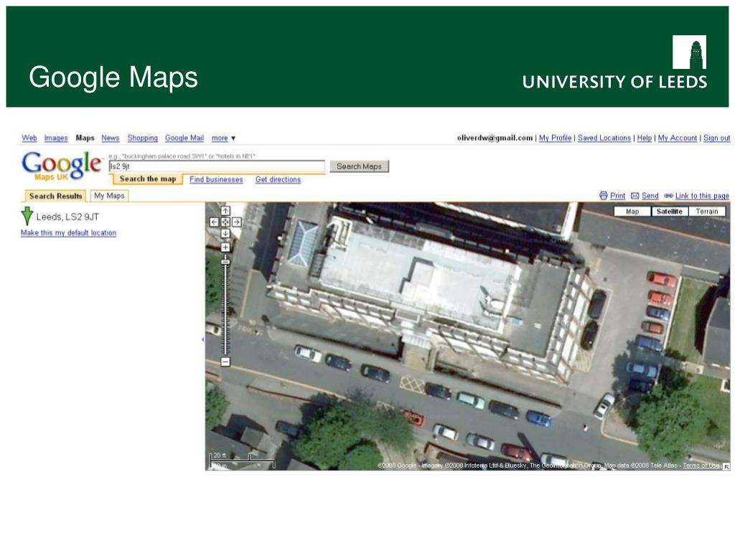
Task: Switch to Satellite view
Action: [670, 212]
